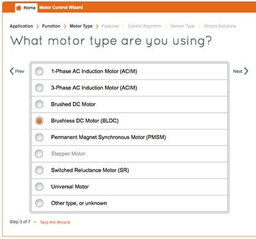Screen dimensions: 256x239
Task: Select the Universal Motor radio button
Action: pyautogui.click(x=39, y=186)
